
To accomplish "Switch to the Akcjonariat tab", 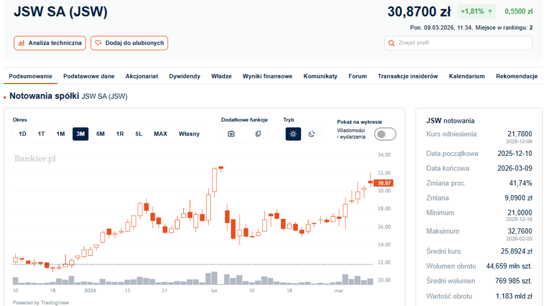I will (x=142, y=76).
